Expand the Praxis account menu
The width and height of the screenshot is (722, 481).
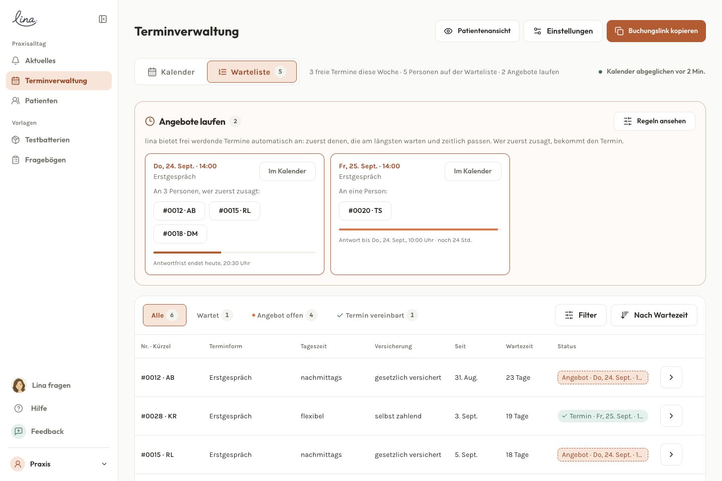coord(59,464)
